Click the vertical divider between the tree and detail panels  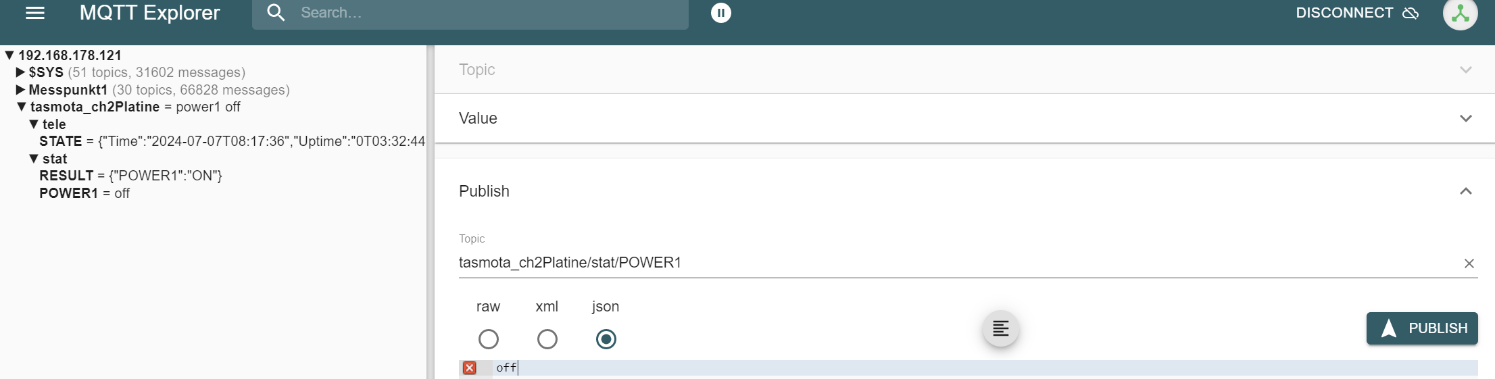click(431, 212)
